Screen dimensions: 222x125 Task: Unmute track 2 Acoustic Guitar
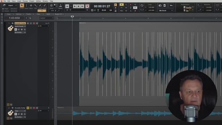pos(28,108)
